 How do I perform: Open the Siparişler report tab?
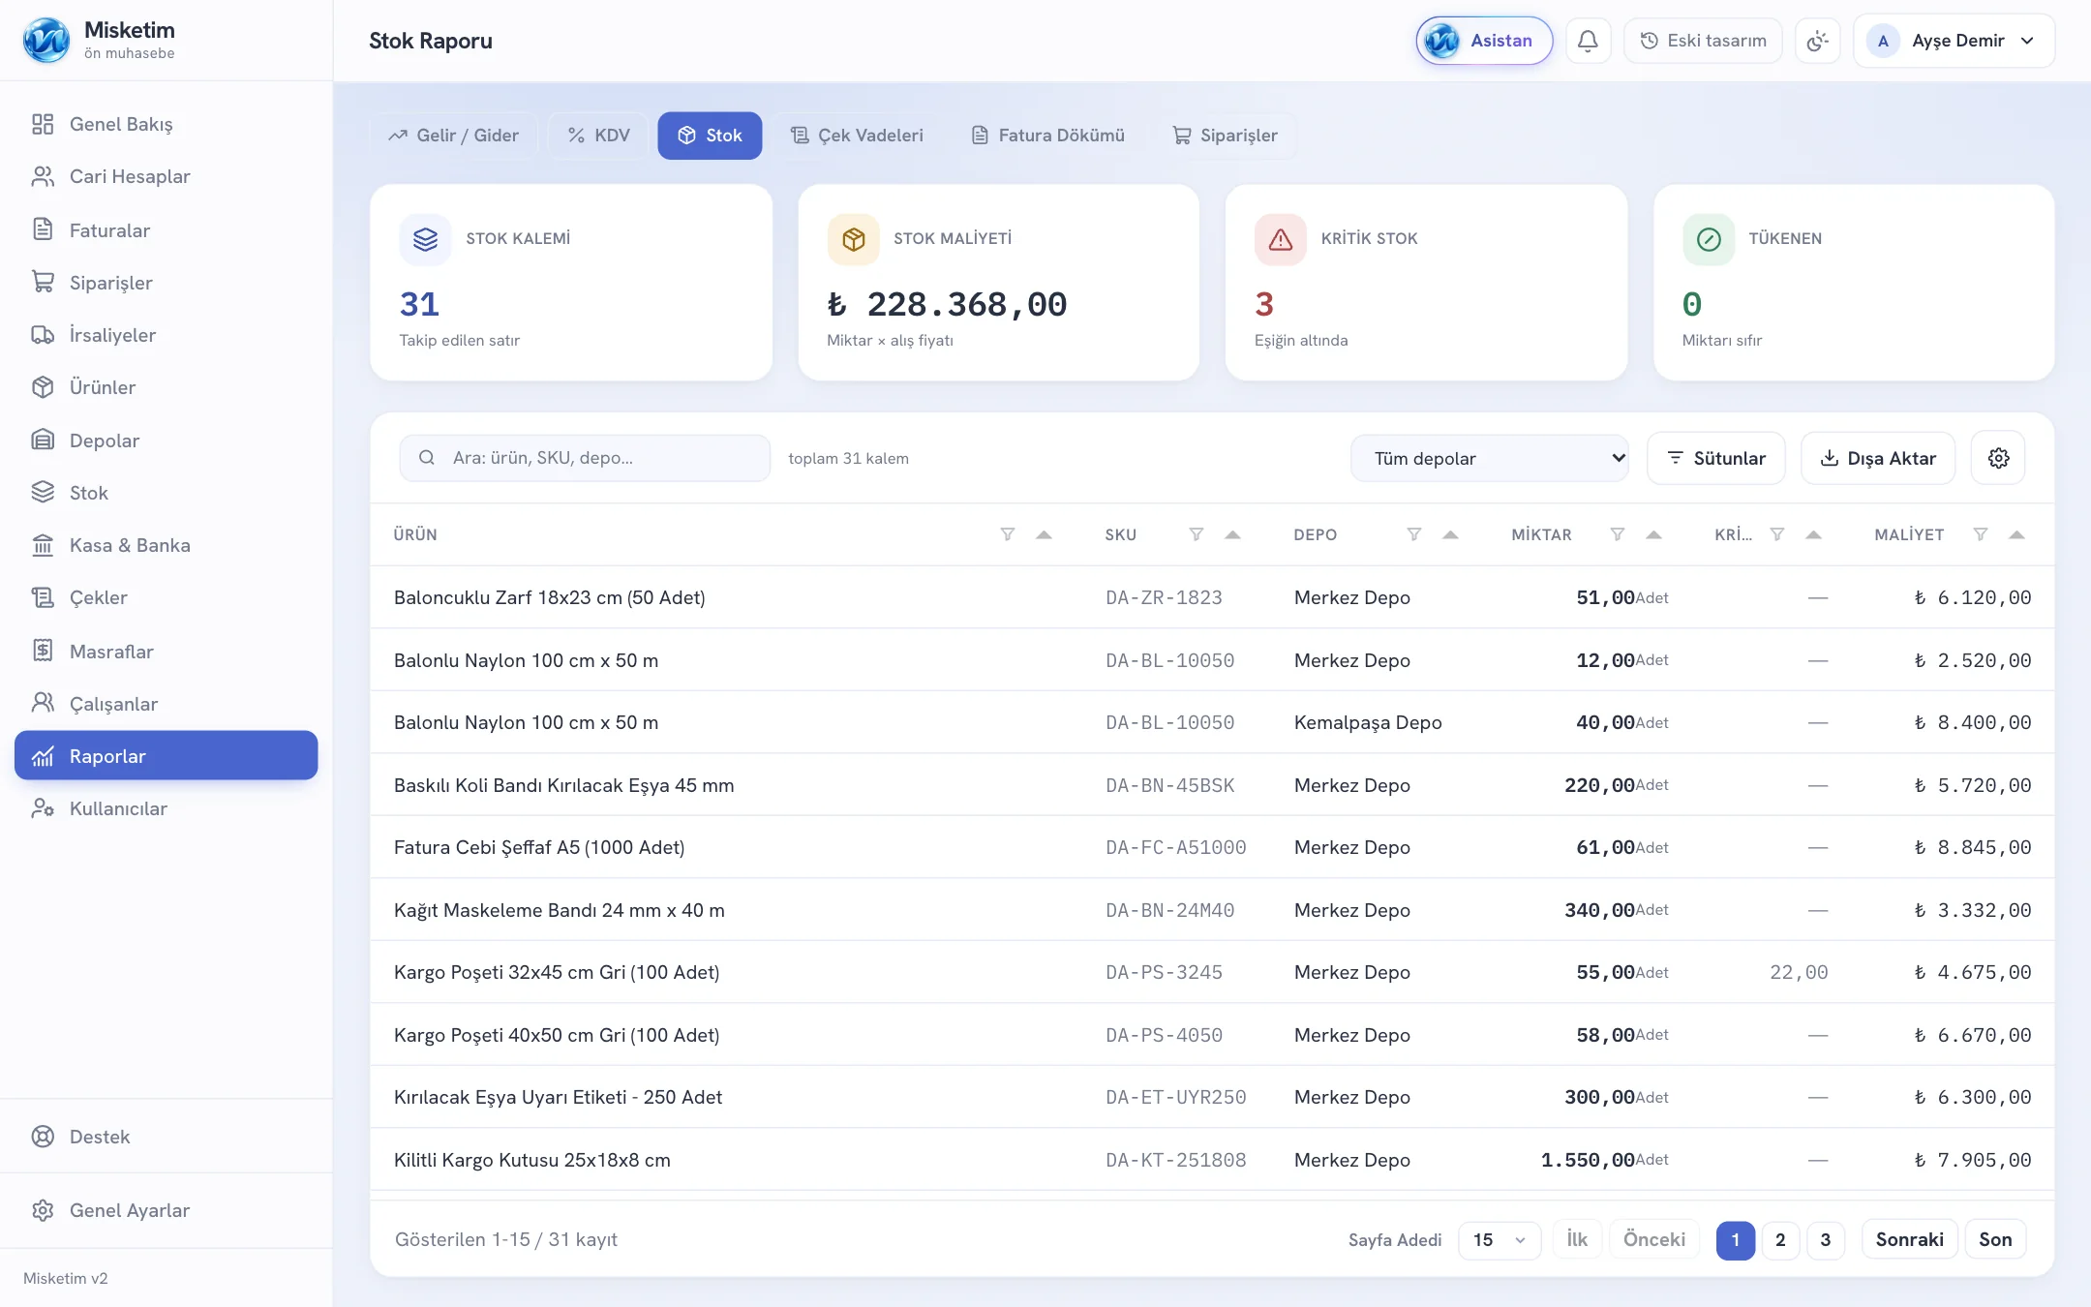[x=1225, y=136]
